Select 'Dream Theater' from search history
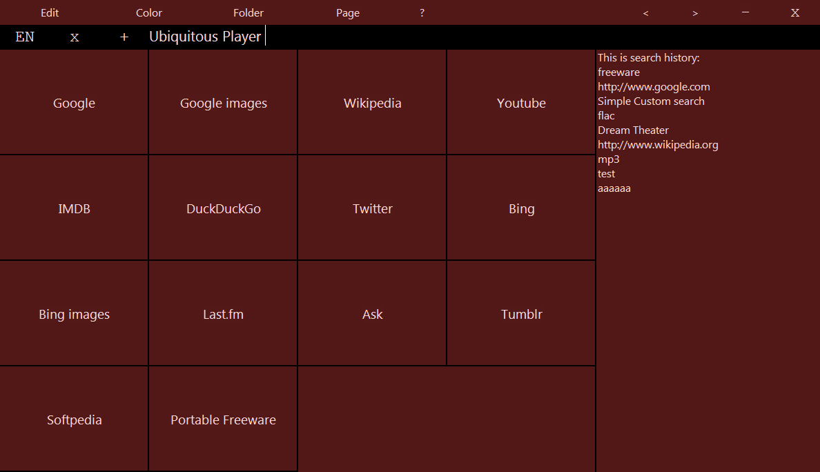Viewport: 820px width, 472px height. 634,130
